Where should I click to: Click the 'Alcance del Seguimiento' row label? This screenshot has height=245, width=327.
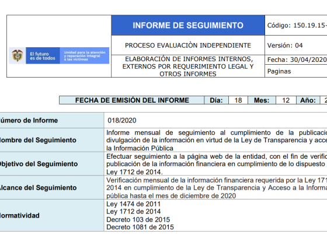coord(38,188)
